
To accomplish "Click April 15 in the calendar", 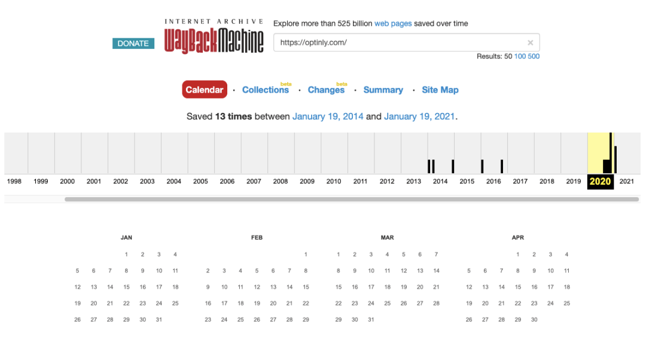I will point(518,287).
